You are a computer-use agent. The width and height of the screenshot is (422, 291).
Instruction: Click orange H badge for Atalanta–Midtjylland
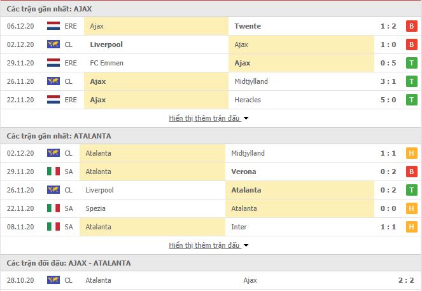411,153
